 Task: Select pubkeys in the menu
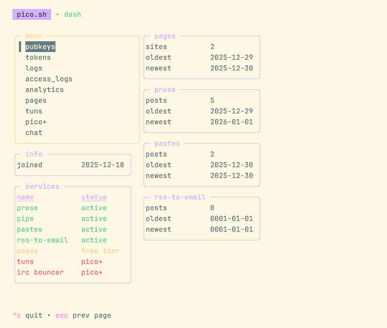click(x=40, y=46)
